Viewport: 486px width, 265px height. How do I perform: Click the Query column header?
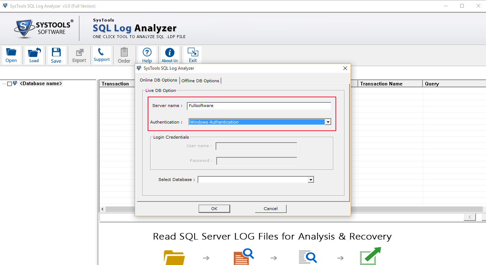click(x=454, y=84)
